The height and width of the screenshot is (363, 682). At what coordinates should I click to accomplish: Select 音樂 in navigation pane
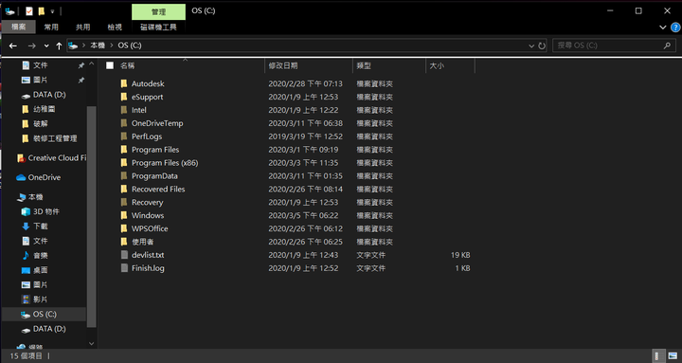35,256
